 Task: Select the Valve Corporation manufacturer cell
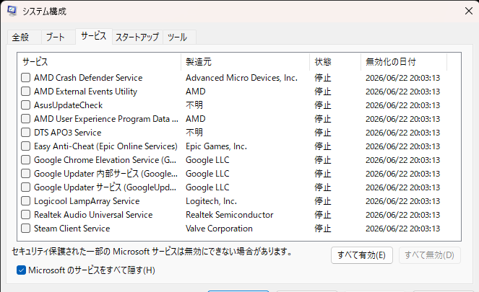point(219,229)
